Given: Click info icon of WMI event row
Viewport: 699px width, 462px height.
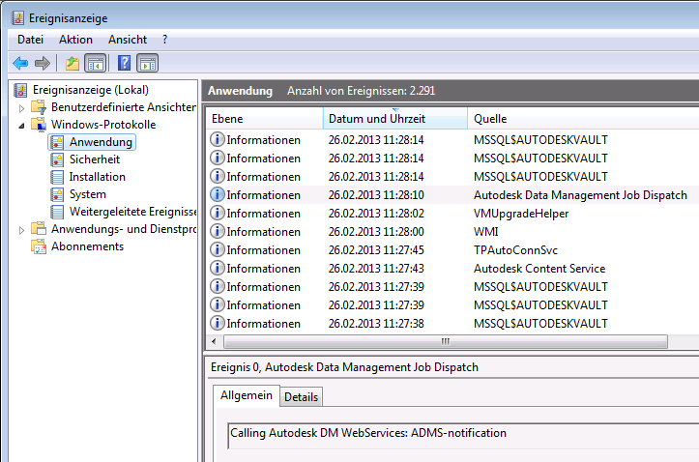Looking at the screenshot, I should click(218, 231).
